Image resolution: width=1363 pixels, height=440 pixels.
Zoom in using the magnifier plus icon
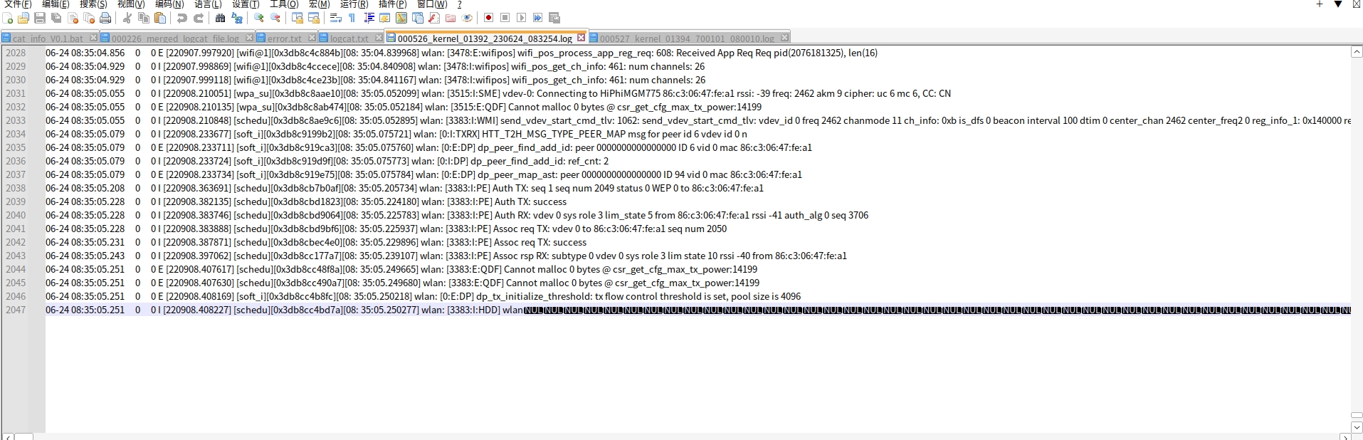pyautogui.click(x=259, y=18)
